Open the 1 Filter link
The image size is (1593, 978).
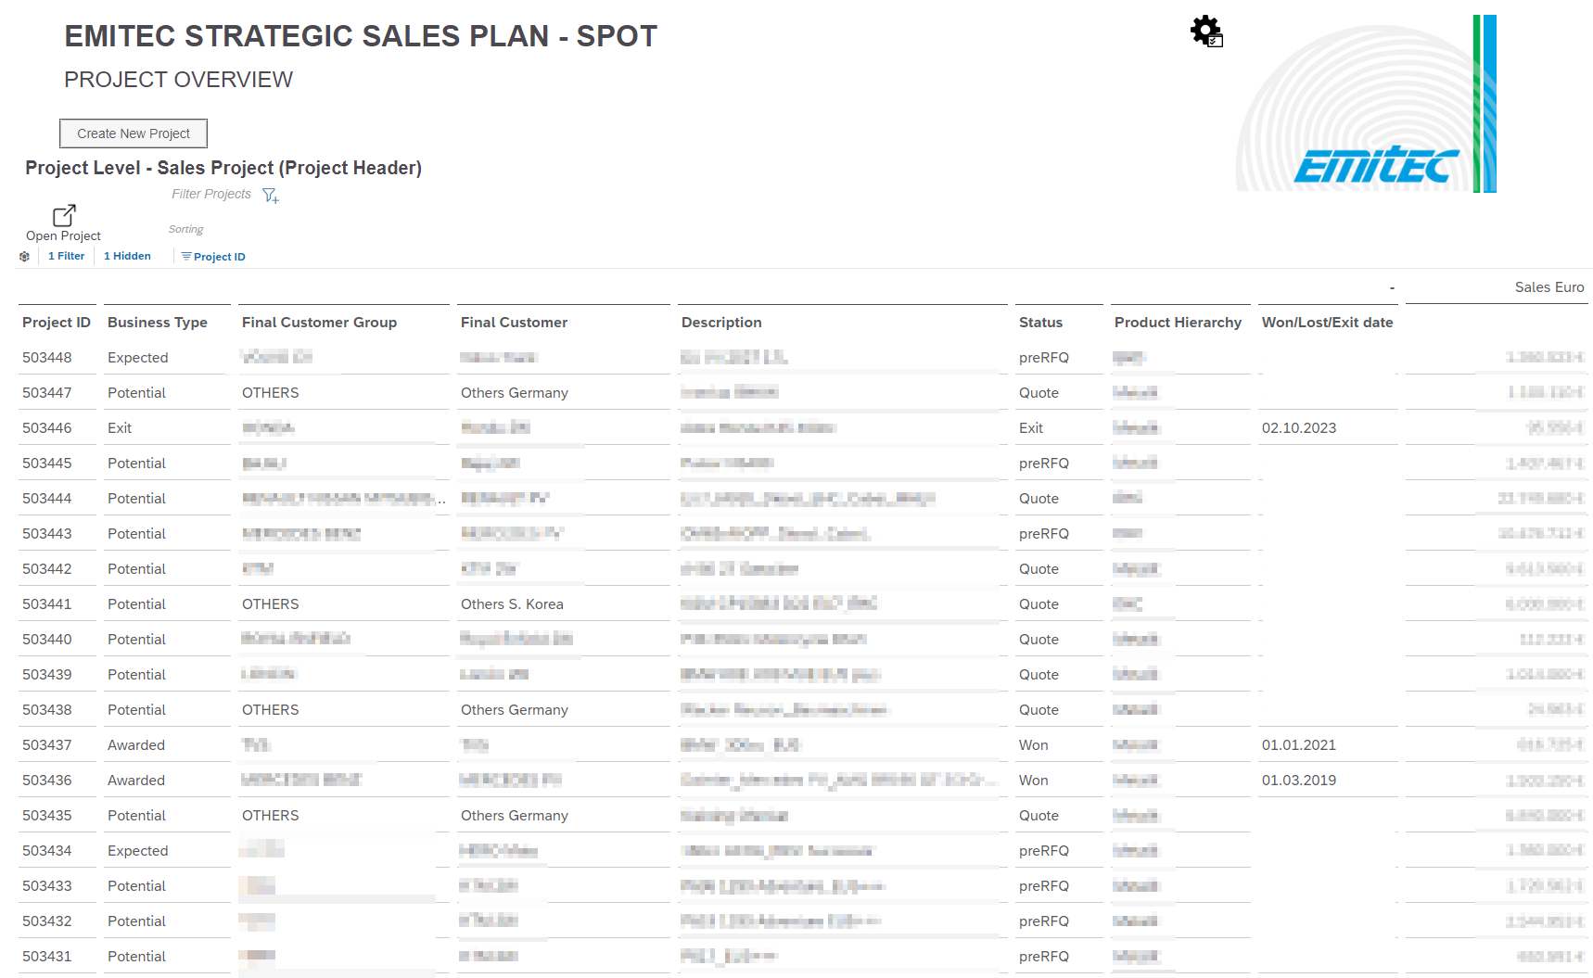tap(66, 257)
